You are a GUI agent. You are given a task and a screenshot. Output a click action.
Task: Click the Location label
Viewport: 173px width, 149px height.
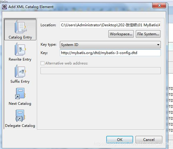click(48, 25)
